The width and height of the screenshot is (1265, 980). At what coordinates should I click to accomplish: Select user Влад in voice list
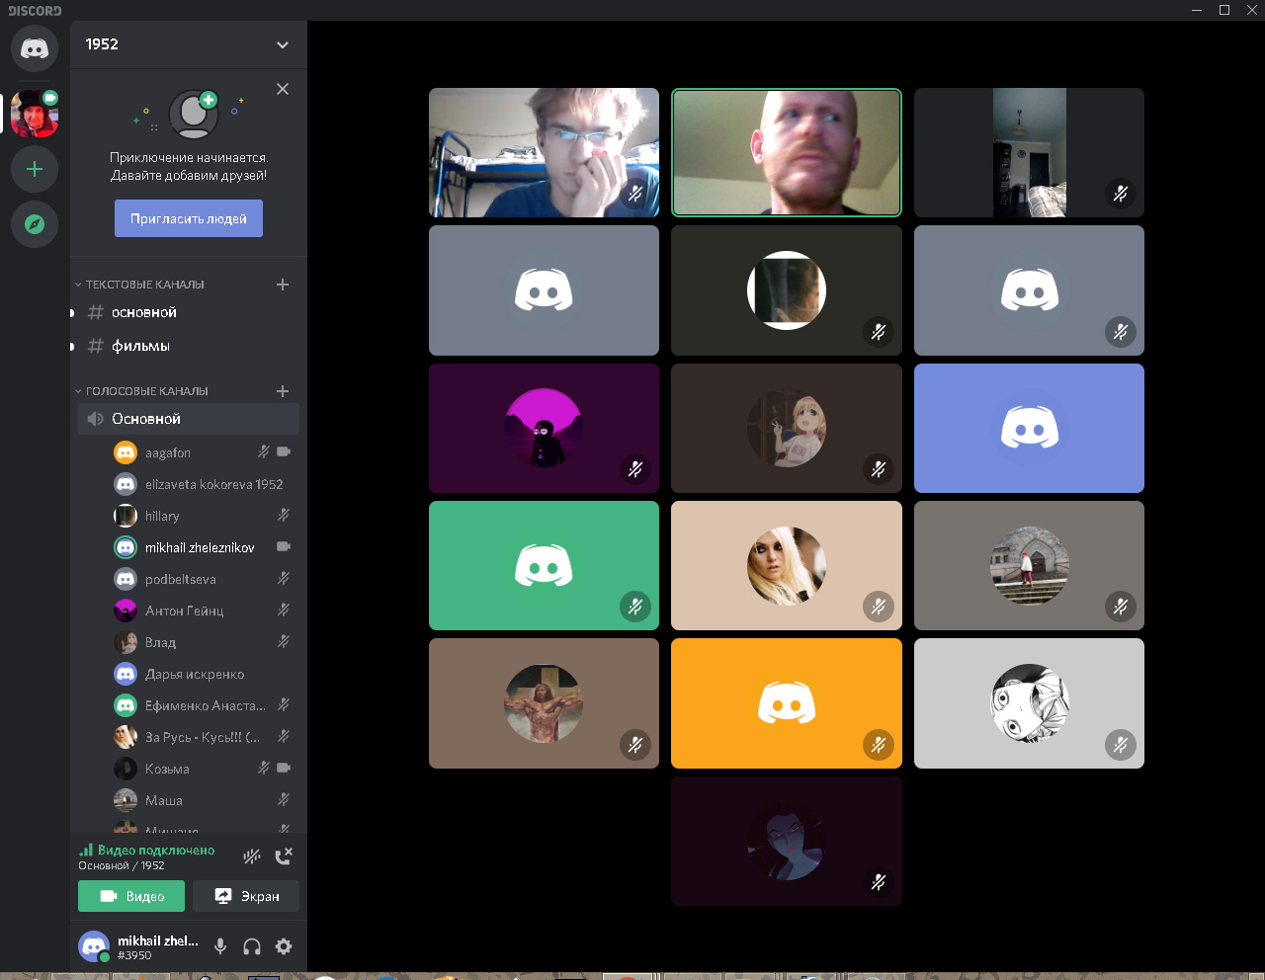pos(203,642)
